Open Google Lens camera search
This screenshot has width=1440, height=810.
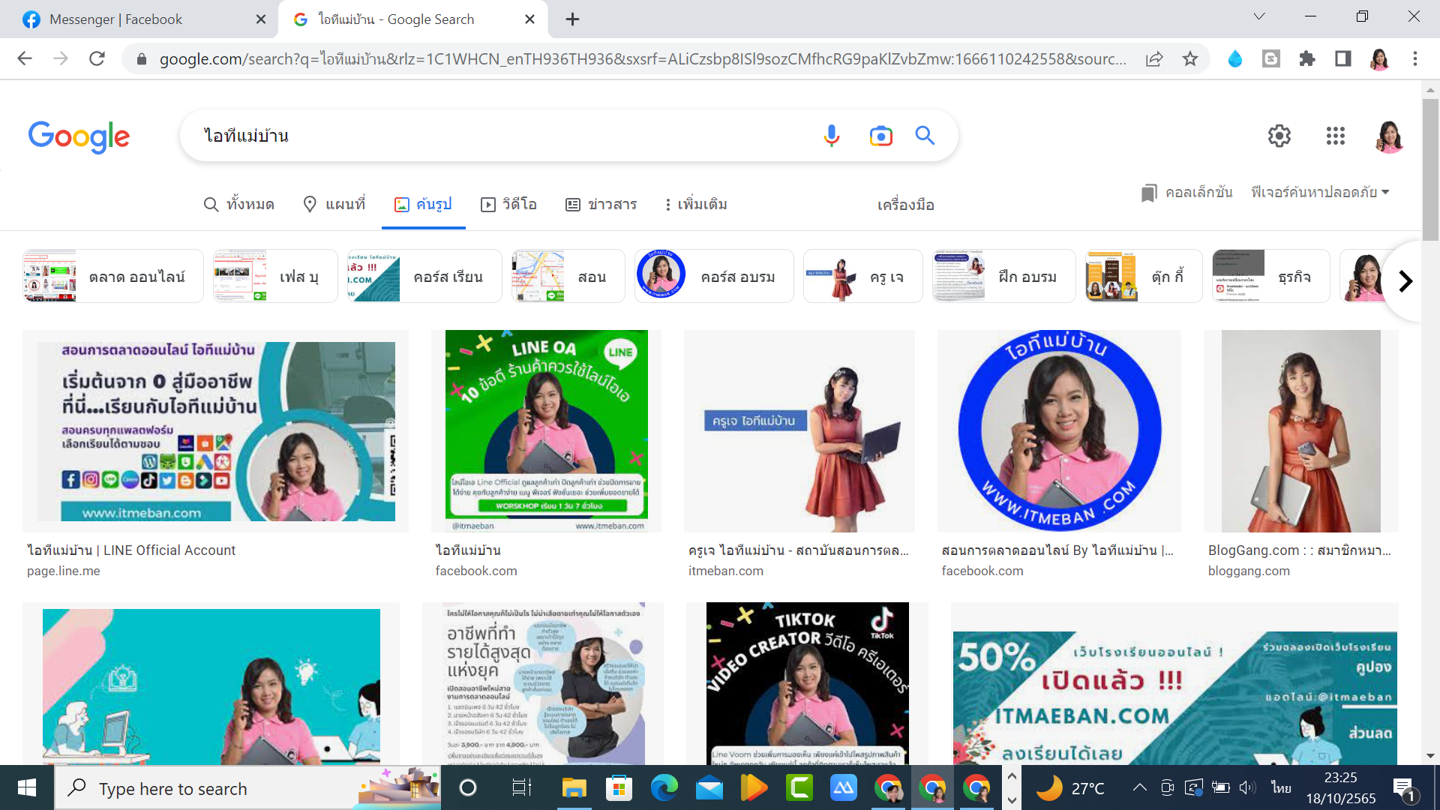click(880, 136)
